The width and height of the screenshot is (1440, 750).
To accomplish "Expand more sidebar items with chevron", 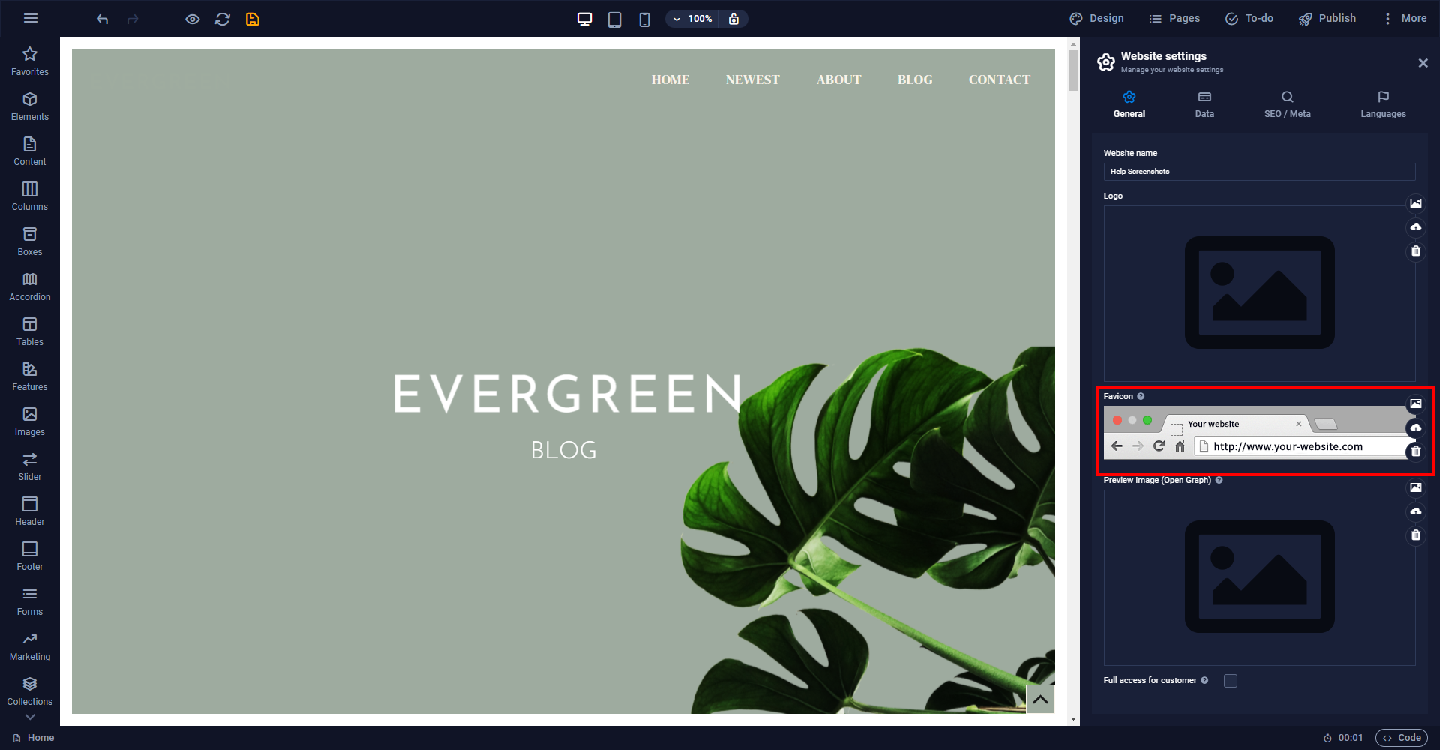I will point(30,717).
